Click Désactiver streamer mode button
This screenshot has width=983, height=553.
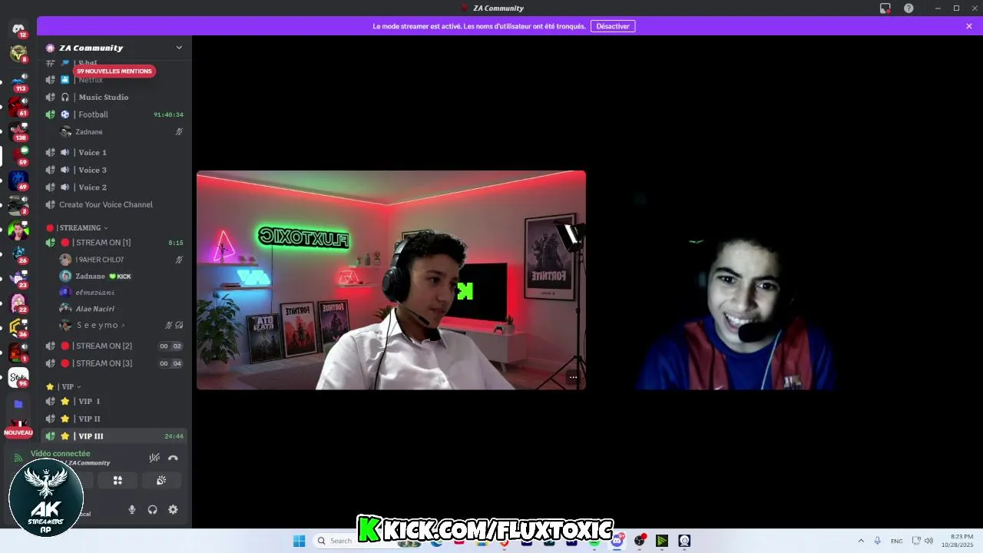(613, 26)
